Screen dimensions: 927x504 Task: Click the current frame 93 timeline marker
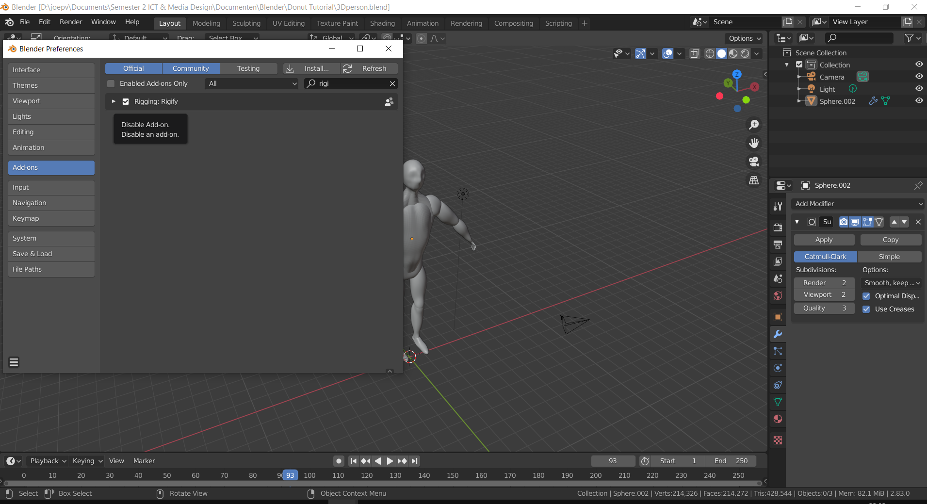pos(290,475)
